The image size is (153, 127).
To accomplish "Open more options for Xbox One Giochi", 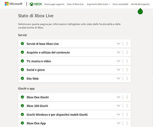I will [x=127, y=97].
